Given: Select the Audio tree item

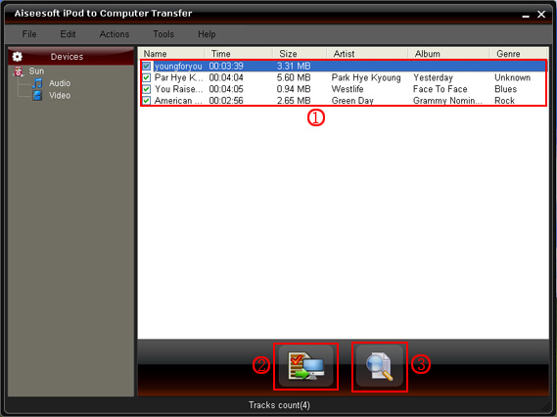Looking at the screenshot, I should (x=60, y=83).
